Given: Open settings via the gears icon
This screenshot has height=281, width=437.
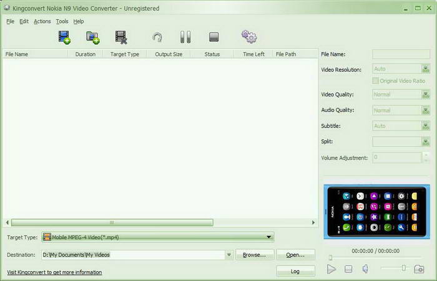Looking at the screenshot, I should click(x=249, y=37).
